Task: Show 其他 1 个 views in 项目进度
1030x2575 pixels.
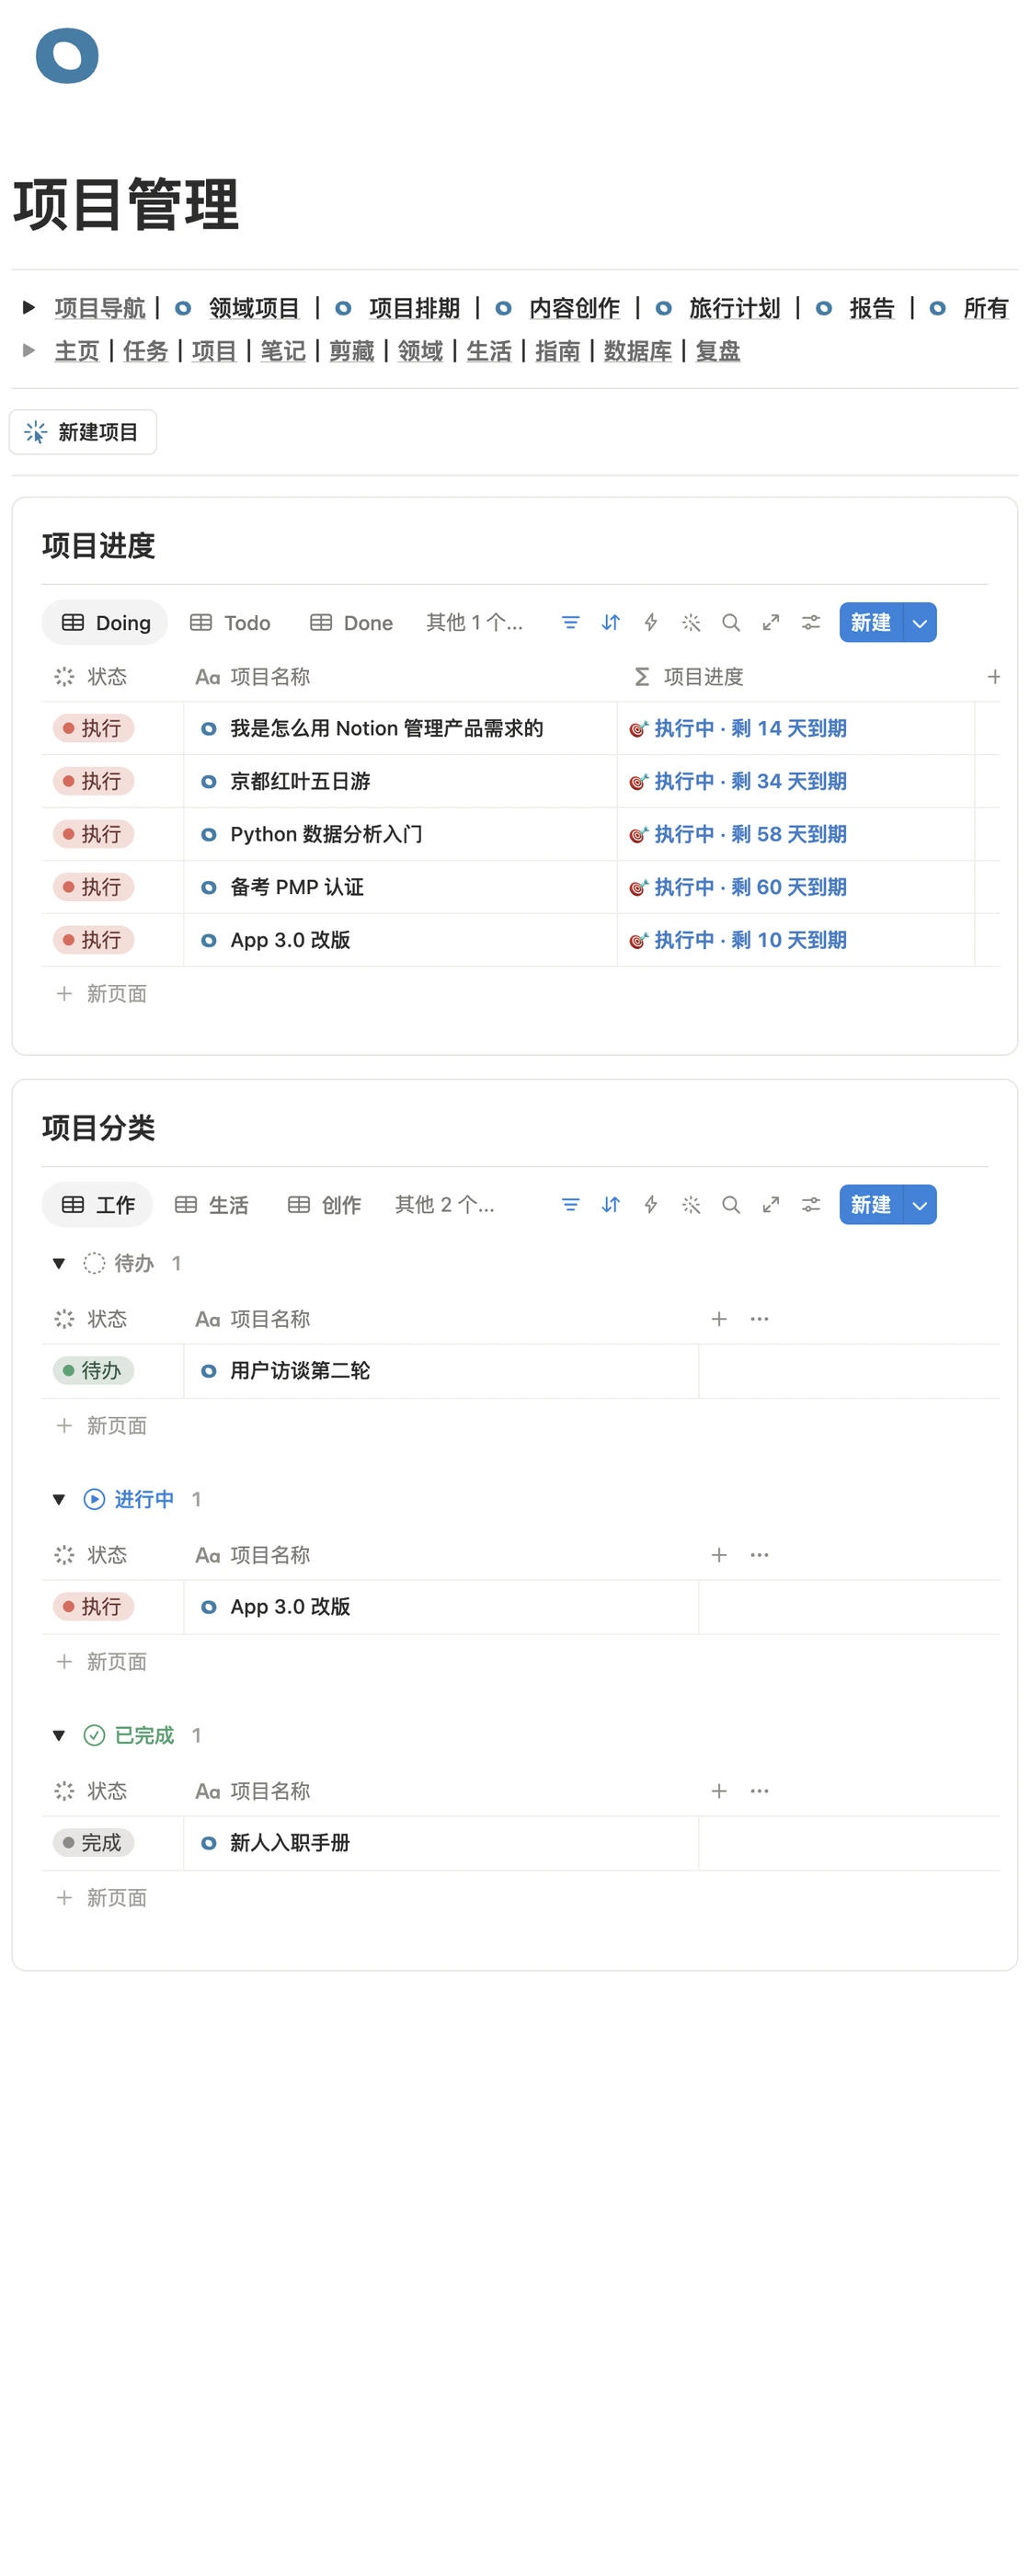Action: tap(474, 623)
